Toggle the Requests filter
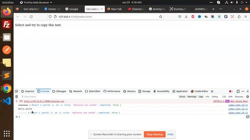The width and height of the screenshot is (250, 140). 239,97
